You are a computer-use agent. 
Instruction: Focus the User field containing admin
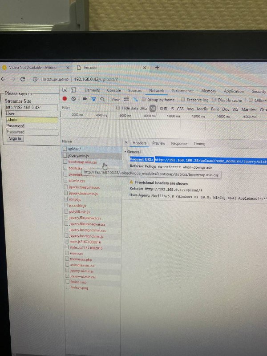(x=32, y=120)
